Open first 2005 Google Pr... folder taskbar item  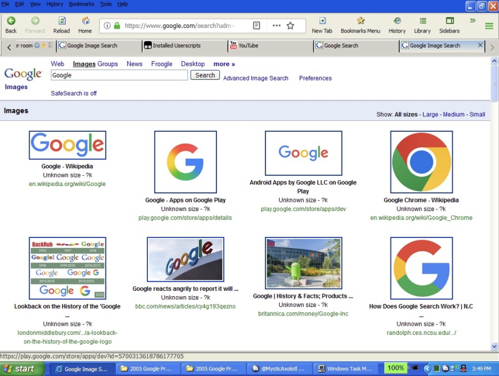tap(148, 369)
